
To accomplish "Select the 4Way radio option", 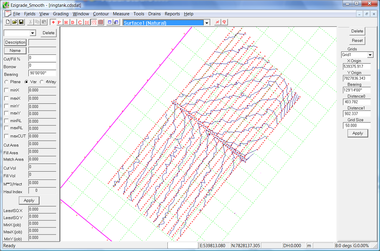I will [42, 82].
